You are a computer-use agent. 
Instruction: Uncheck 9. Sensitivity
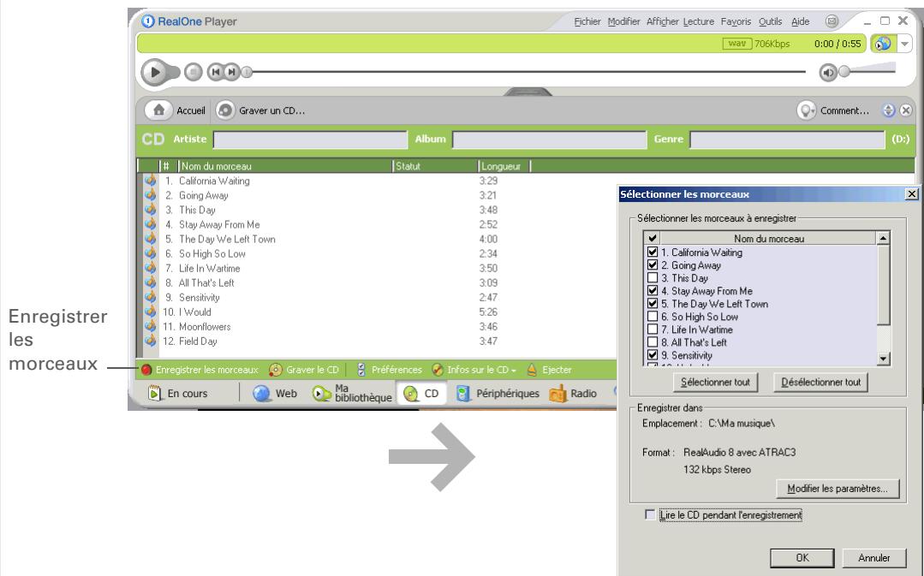tap(653, 355)
